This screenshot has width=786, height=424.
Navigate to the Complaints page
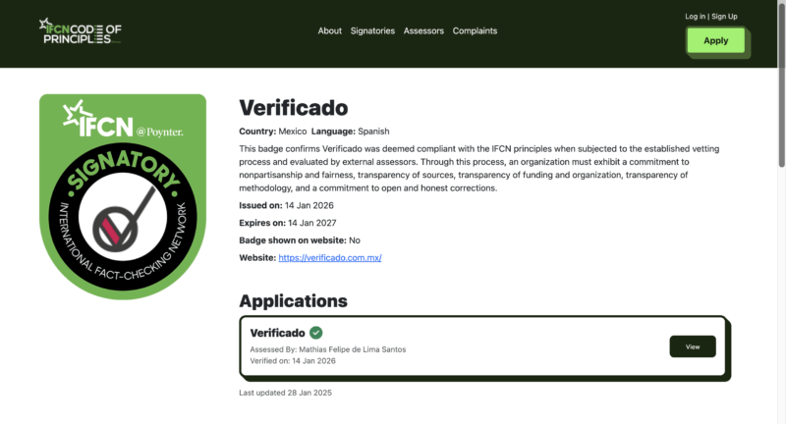(x=475, y=30)
